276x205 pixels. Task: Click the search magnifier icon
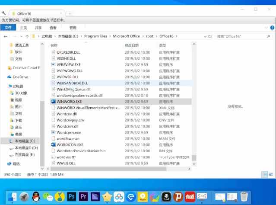(268, 36)
